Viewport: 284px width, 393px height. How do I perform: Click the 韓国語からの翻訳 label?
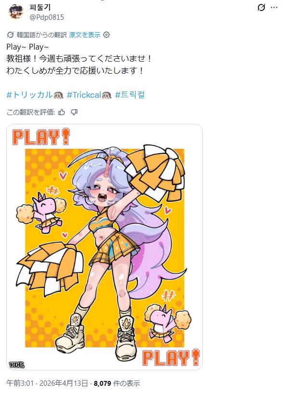[41, 35]
